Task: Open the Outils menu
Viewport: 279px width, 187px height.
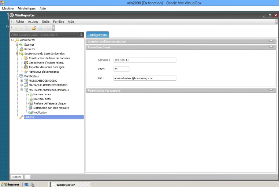Action: (x=45, y=22)
